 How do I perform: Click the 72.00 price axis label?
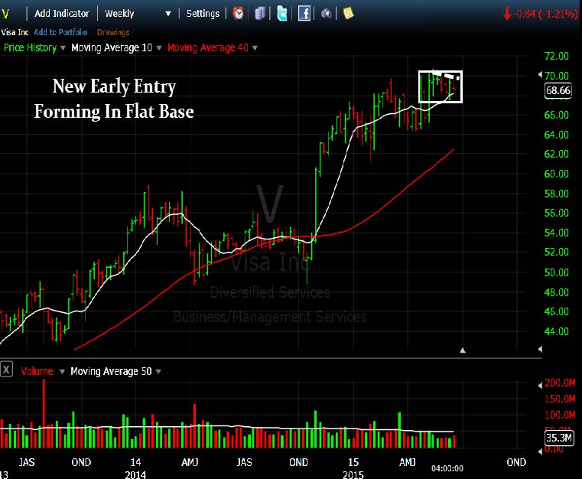coord(557,56)
